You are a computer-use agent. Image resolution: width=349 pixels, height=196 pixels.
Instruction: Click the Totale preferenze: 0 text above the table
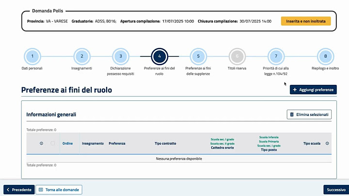pyautogui.click(x=41, y=130)
